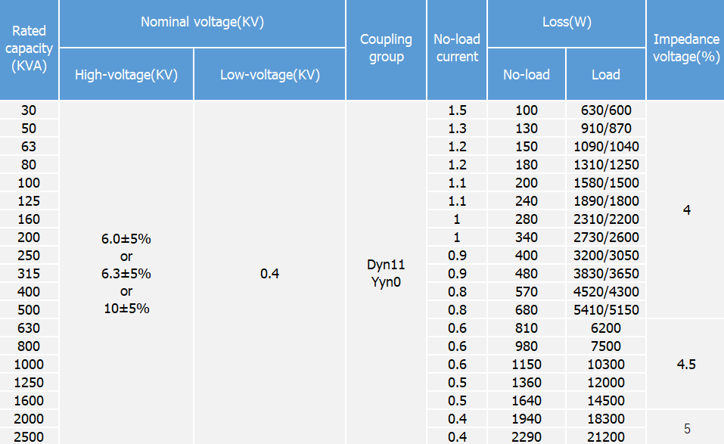Select the Nominal voltage(KV) header cell
The height and width of the screenshot is (444, 724).
click(x=202, y=23)
